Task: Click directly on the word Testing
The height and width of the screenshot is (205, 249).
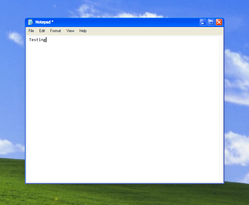Action: point(37,40)
